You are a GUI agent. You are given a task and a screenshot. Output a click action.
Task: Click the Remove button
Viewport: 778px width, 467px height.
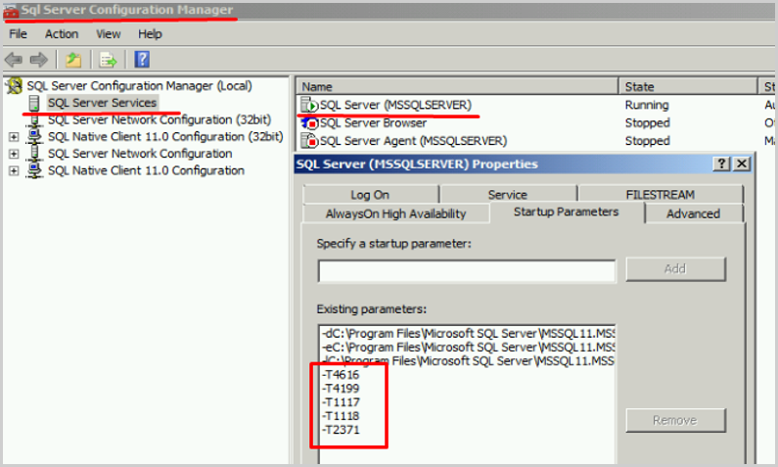(x=675, y=420)
